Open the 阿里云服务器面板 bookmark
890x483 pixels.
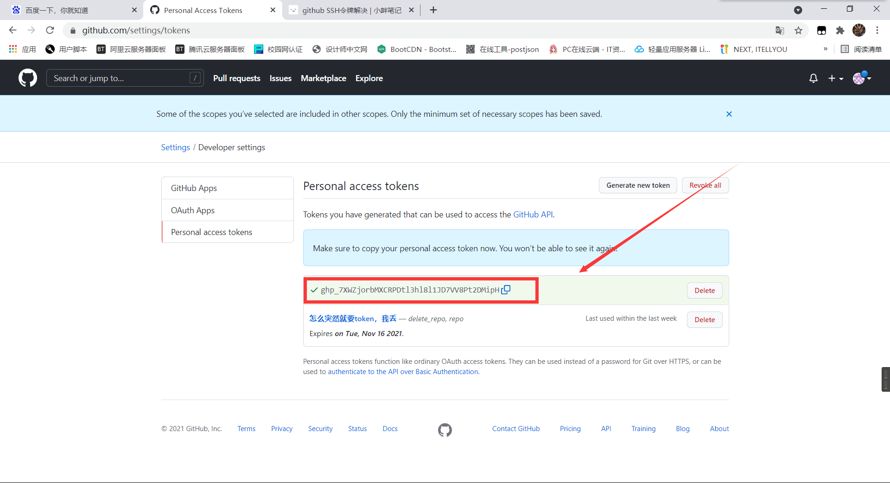coord(131,49)
